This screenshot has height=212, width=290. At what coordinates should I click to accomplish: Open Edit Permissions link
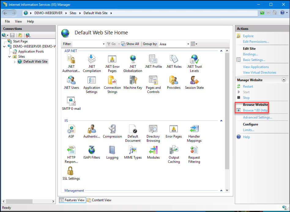coord(256,41)
